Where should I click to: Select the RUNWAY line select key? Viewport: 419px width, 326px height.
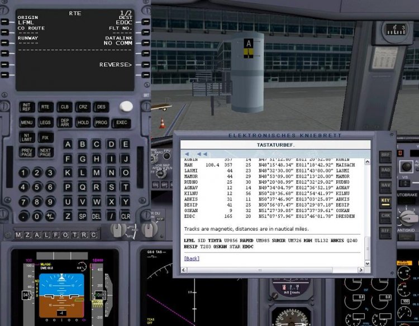point(5,43)
